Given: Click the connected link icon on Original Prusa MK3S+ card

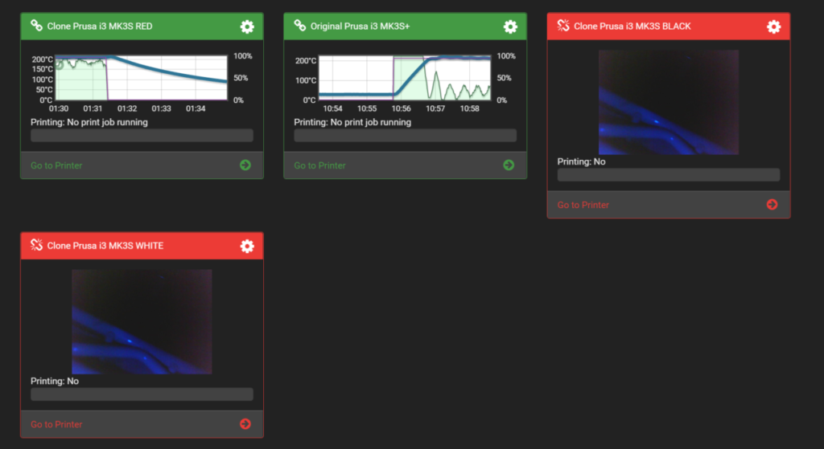Looking at the screenshot, I should (299, 25).
